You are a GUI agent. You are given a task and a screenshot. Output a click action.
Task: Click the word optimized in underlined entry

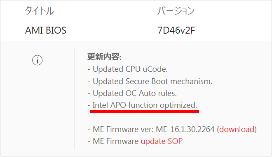coord(178,105)
